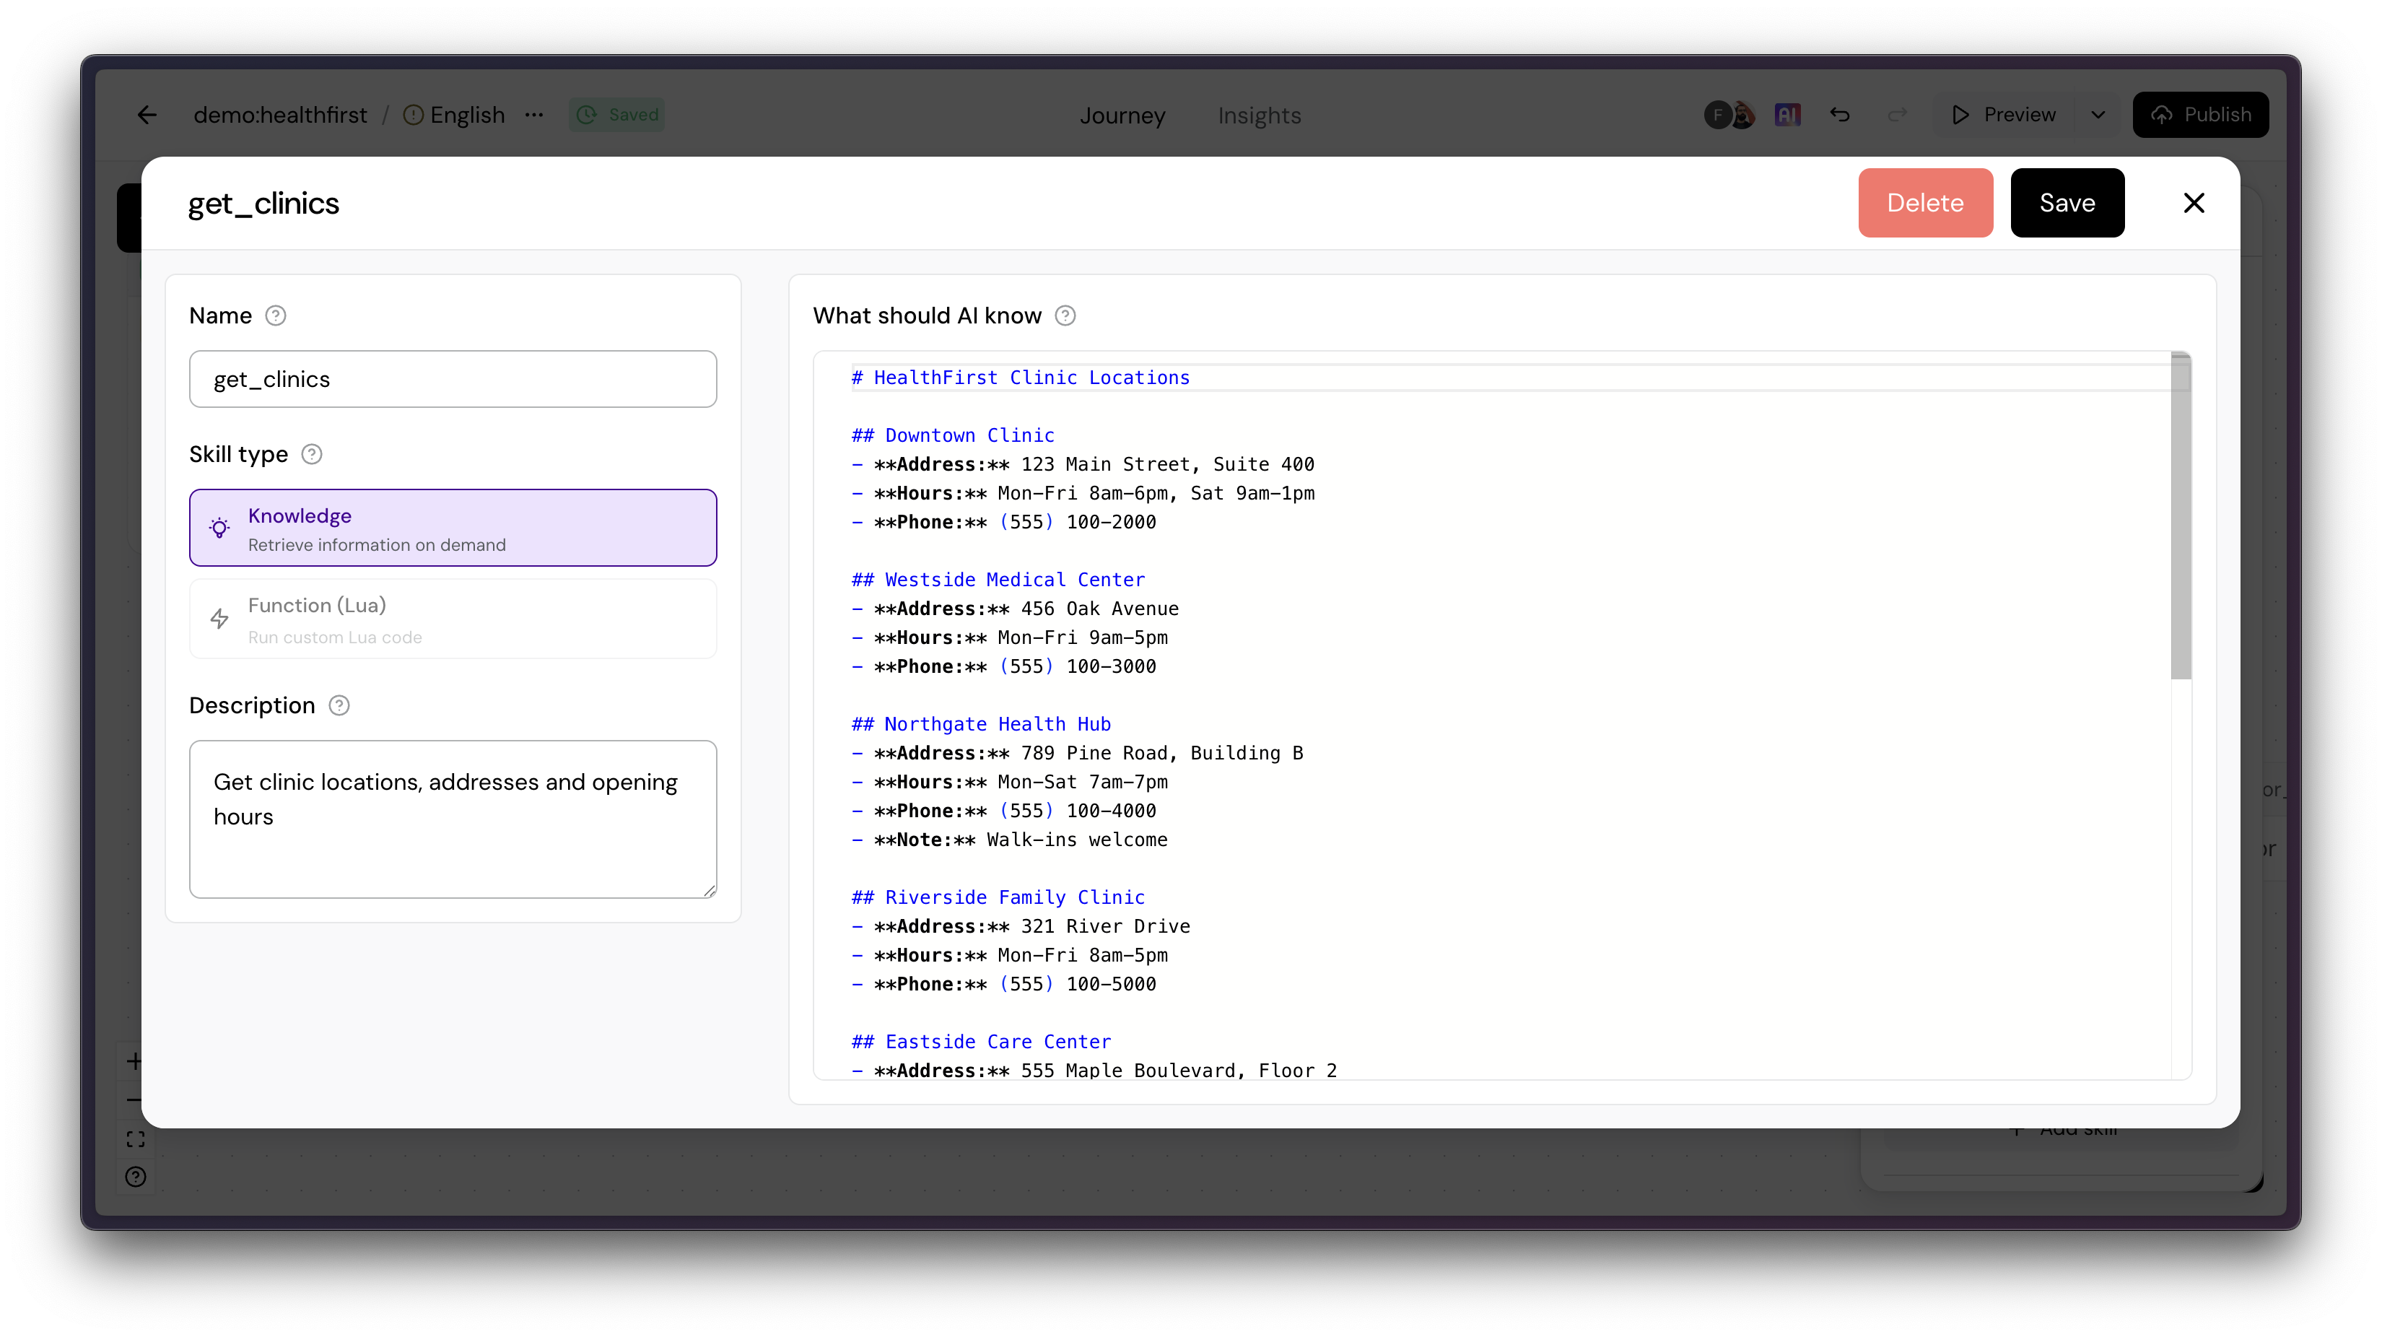Switch to the Journey tab
The image size is (2382, 1337).
(x=1122, y=116)
